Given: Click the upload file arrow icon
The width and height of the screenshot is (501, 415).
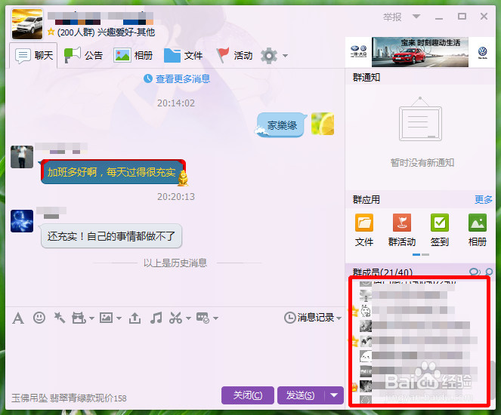Looking at the screenshot, I should (x=135, y=318).
